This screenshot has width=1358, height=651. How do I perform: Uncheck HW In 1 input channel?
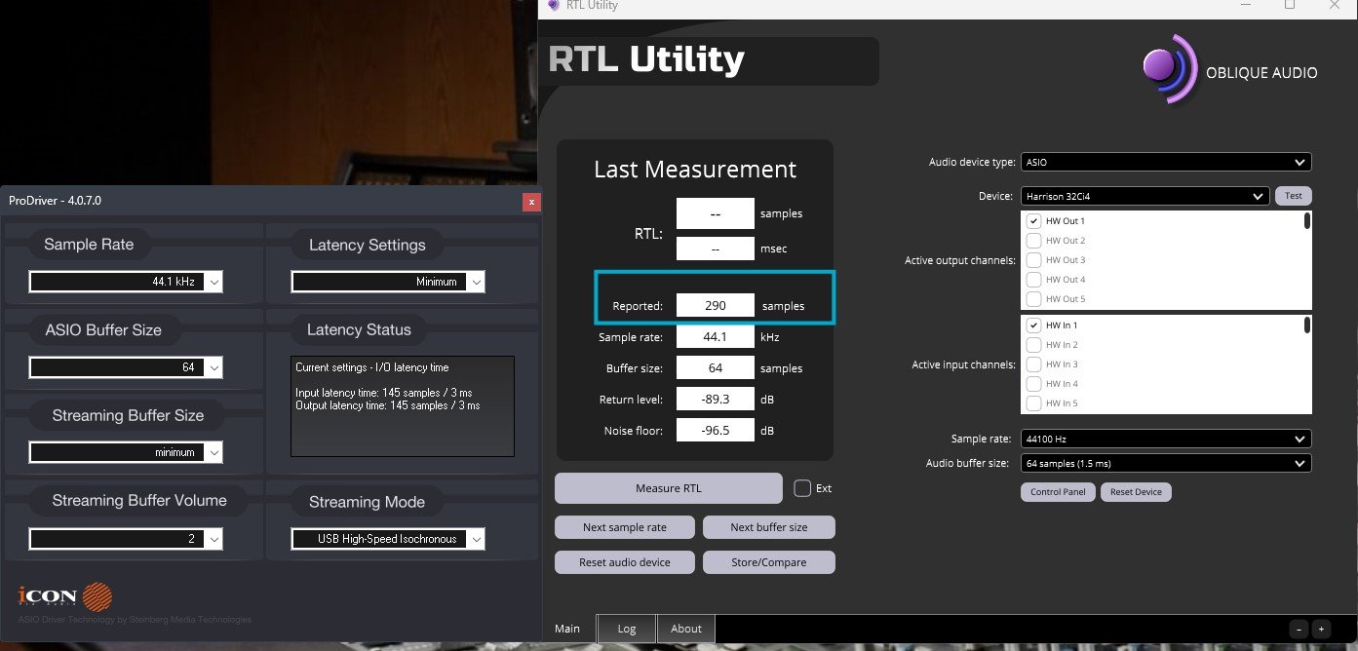point(1034,325)
